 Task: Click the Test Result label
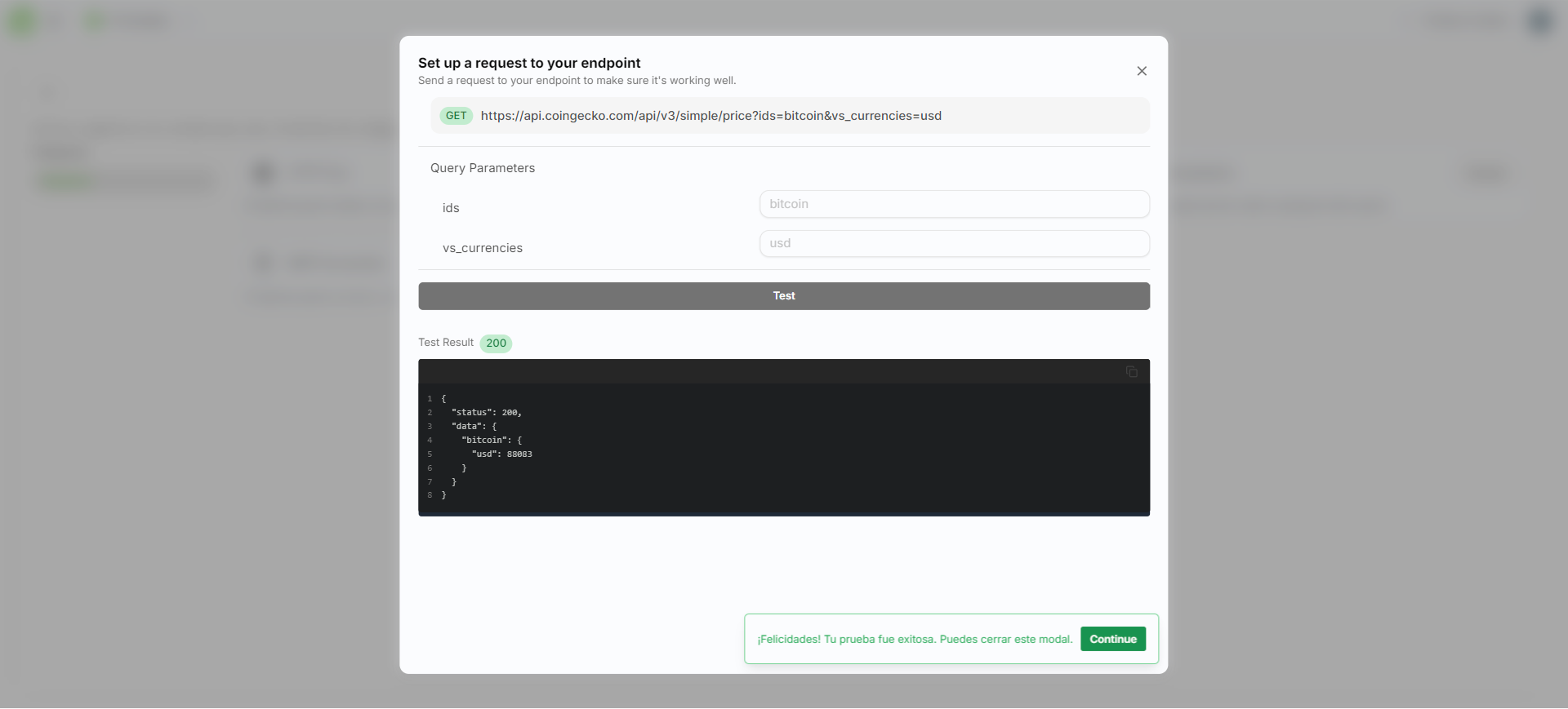(446, 343)
